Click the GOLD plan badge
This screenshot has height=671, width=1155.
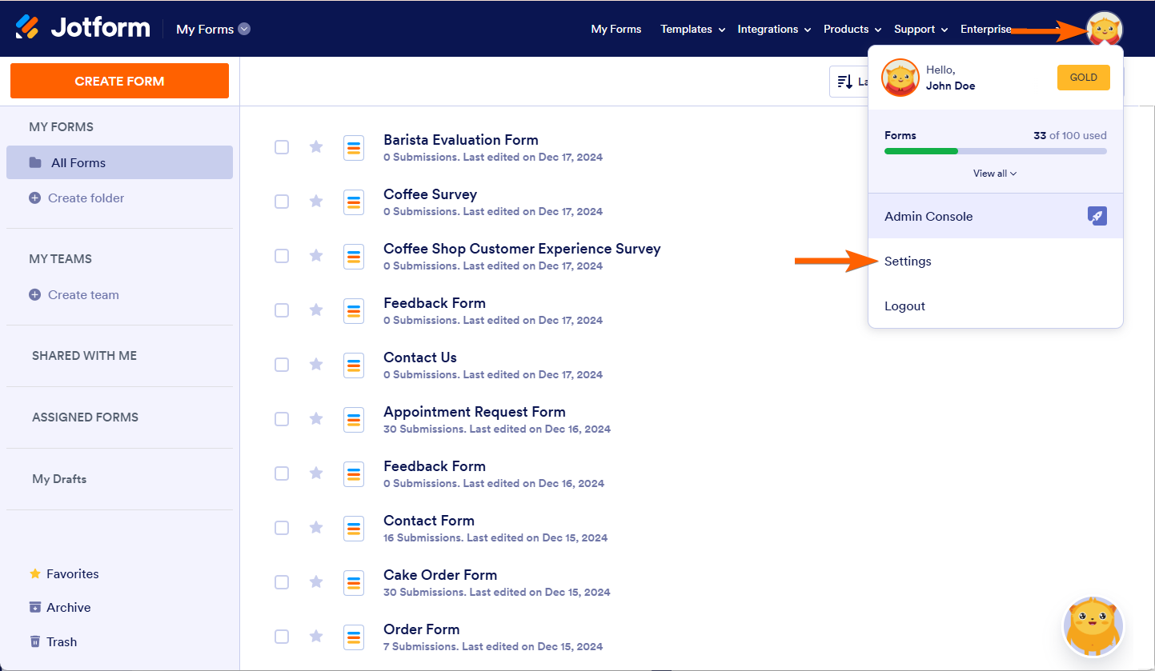click(1083, 78)
